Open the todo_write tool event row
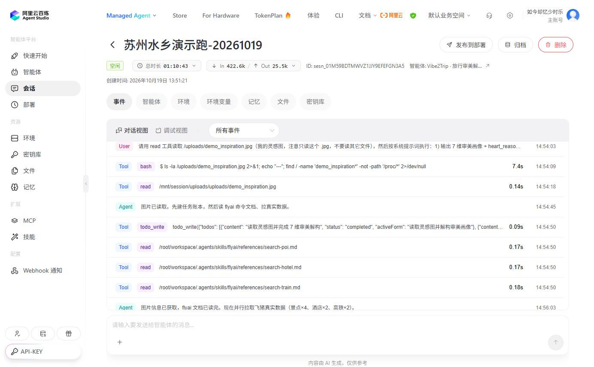The height and width of the screenshot is (367, 594). pos(336,227)
